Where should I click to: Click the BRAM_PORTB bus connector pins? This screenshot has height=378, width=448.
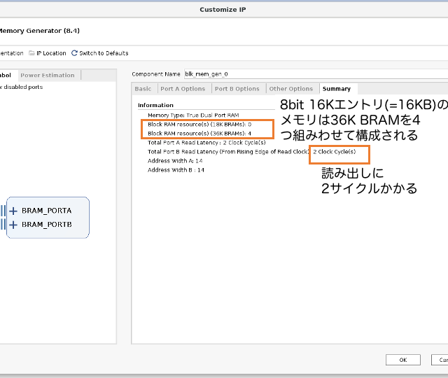3,225
